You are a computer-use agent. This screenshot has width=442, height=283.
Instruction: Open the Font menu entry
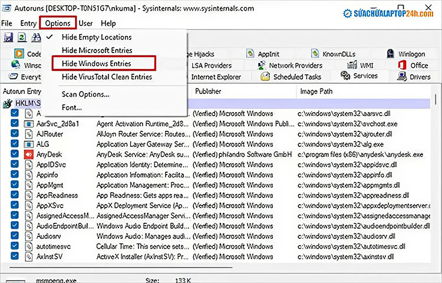72,108
